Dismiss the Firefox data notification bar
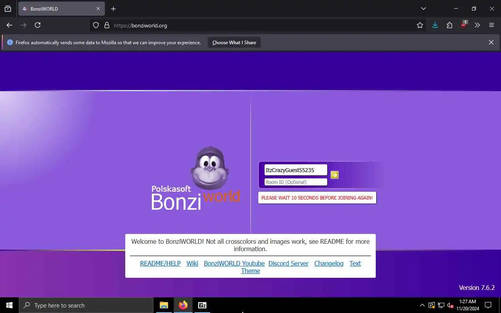501x313 pixels. click(491, 42)
